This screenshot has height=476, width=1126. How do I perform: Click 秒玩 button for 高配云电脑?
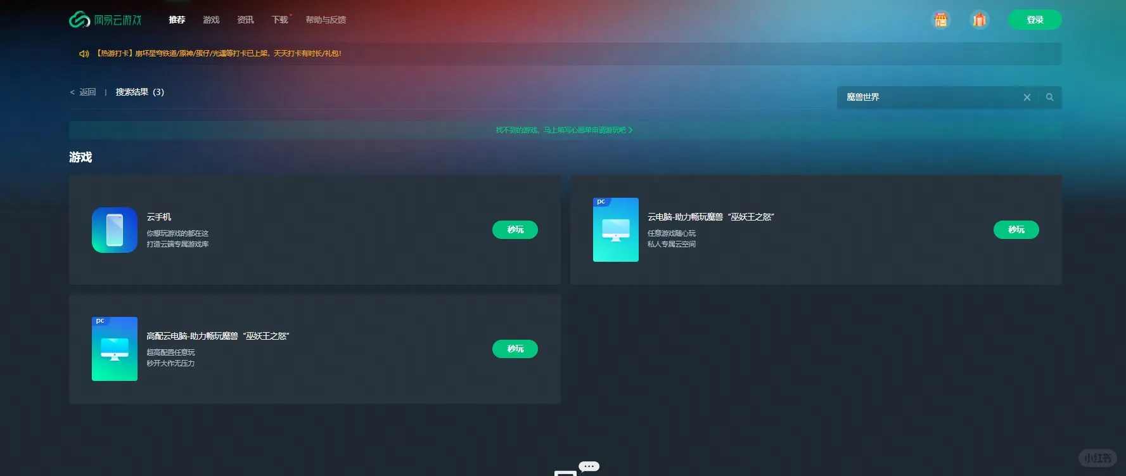point(515,349)
